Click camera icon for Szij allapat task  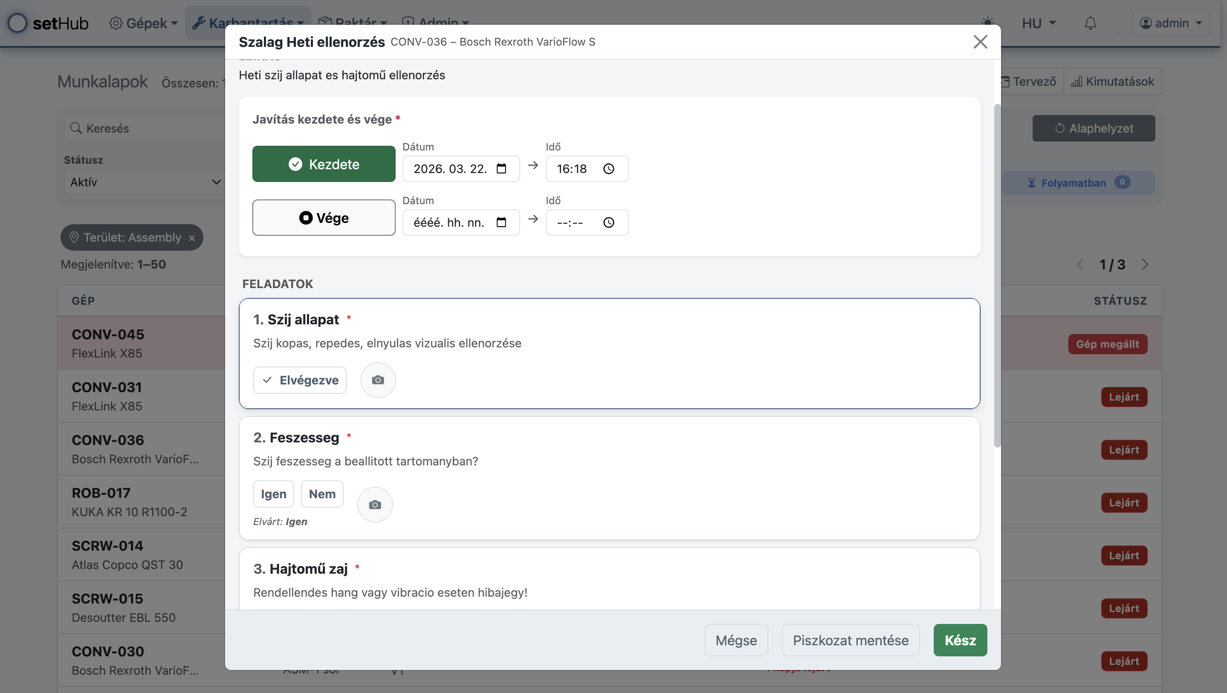378,380
